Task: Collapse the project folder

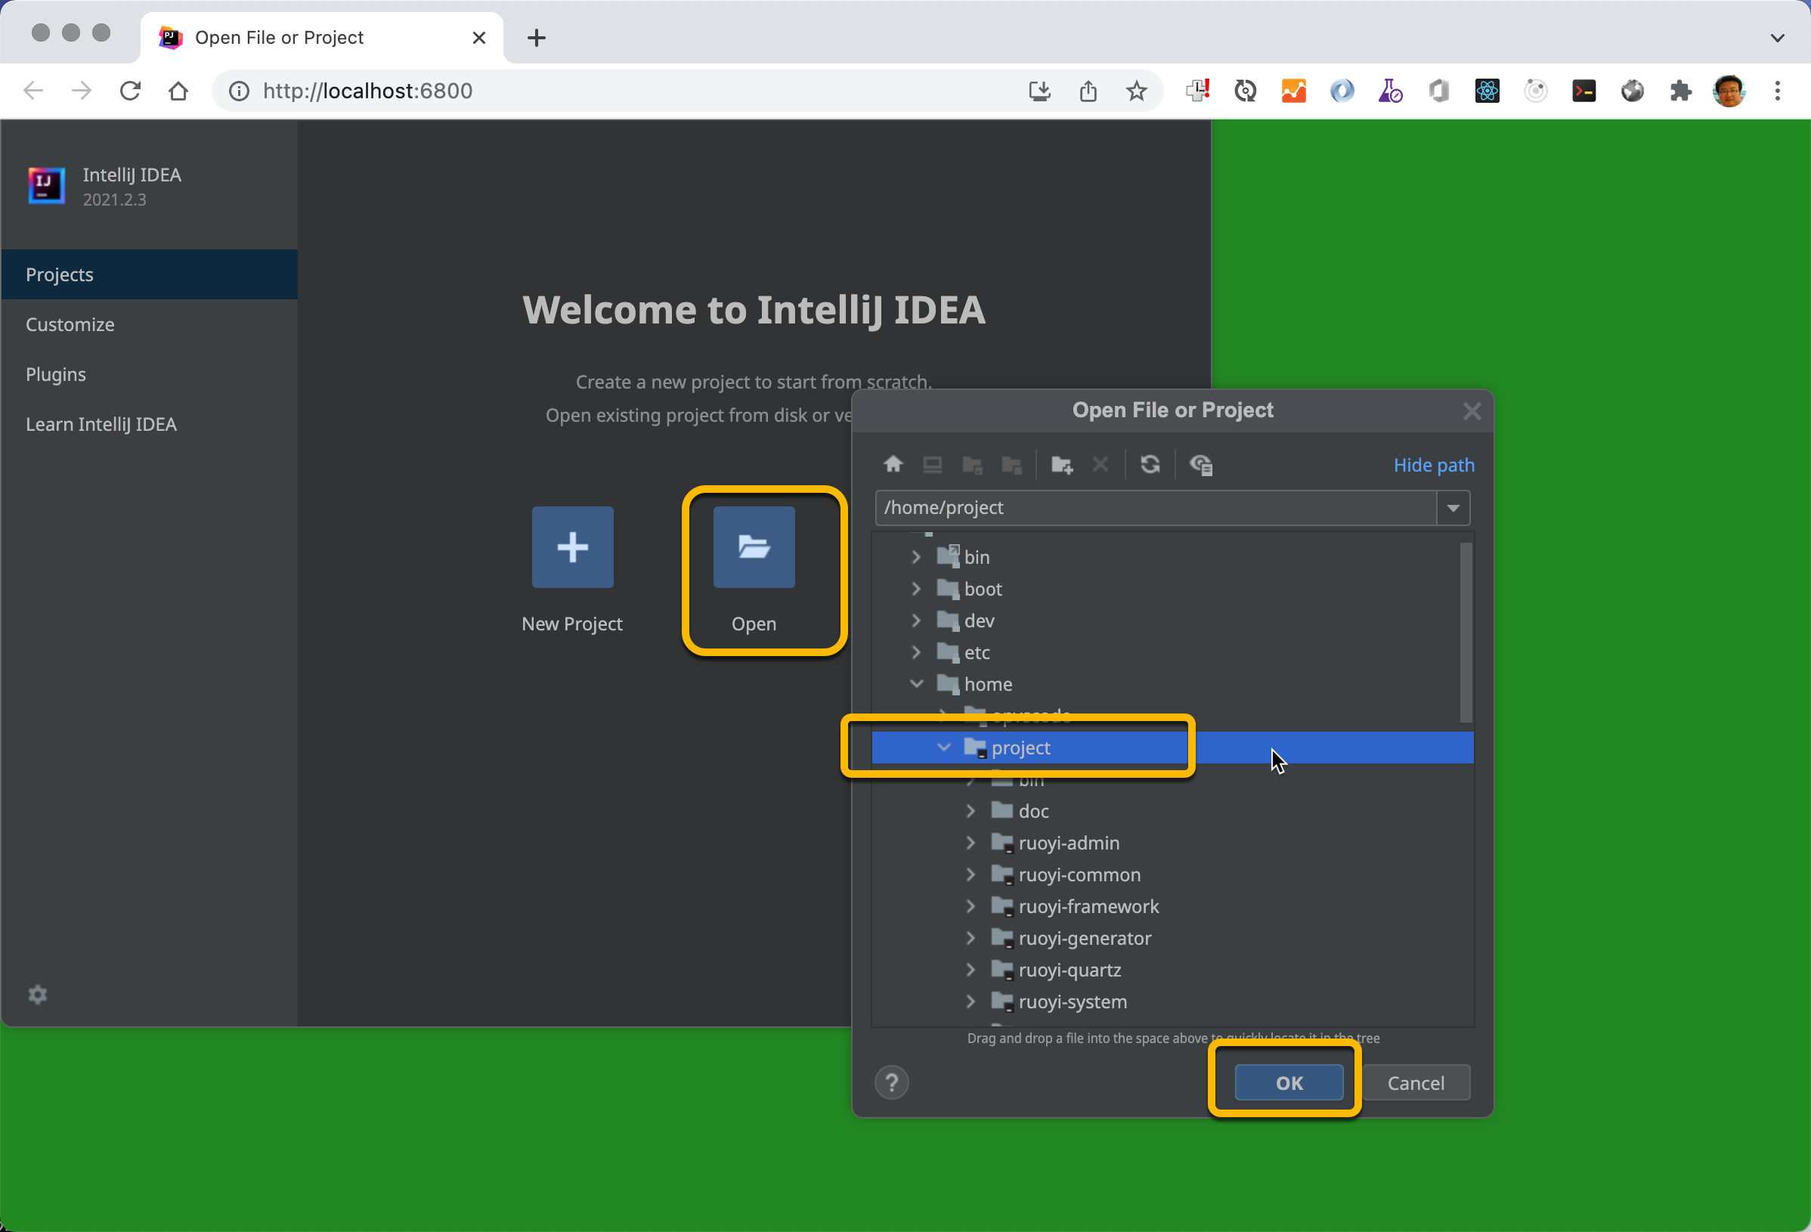Action: coord(944,748)
